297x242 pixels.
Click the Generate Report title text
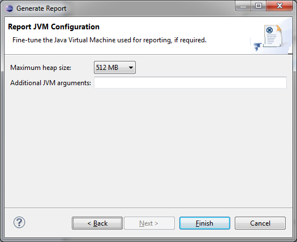coord(41,8)
